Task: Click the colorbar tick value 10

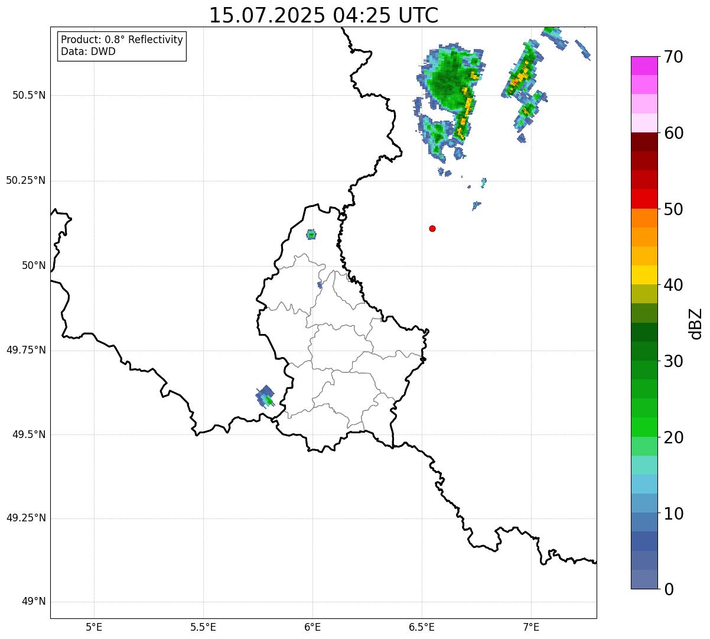Action: tap(673, 513)
